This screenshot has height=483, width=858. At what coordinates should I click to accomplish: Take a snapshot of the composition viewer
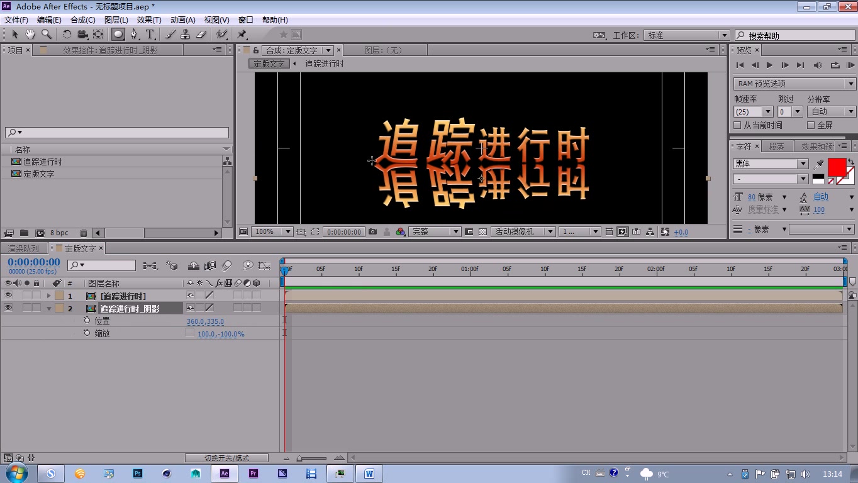tap(373, 231)
